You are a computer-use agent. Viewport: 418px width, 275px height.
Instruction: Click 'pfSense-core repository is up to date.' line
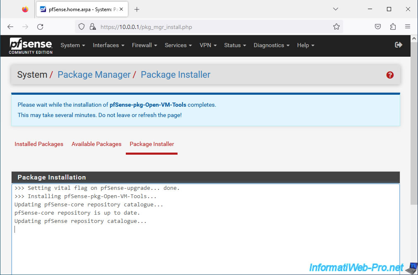click(x=77, y=213)
